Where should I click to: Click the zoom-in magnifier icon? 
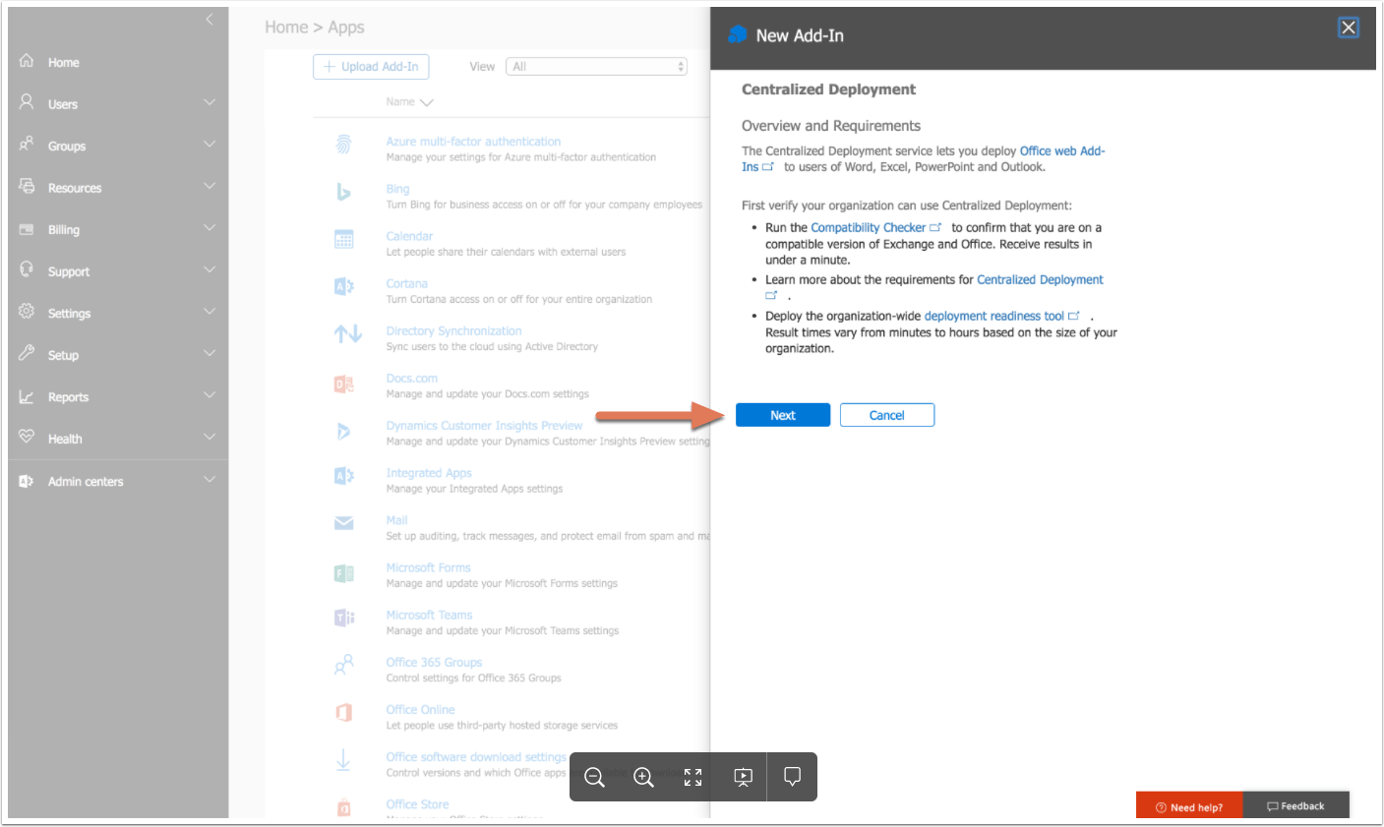point(643,777)
